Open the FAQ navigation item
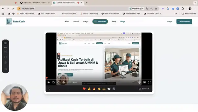The height and width of the screenshot is (112, 198). click(x=114, y=22)
